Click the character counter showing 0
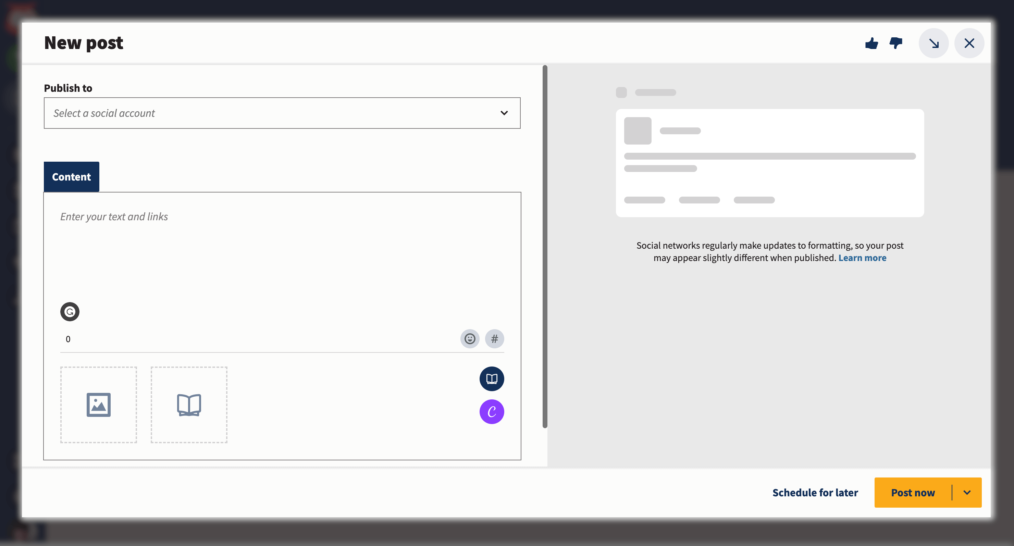 [68, 338]
